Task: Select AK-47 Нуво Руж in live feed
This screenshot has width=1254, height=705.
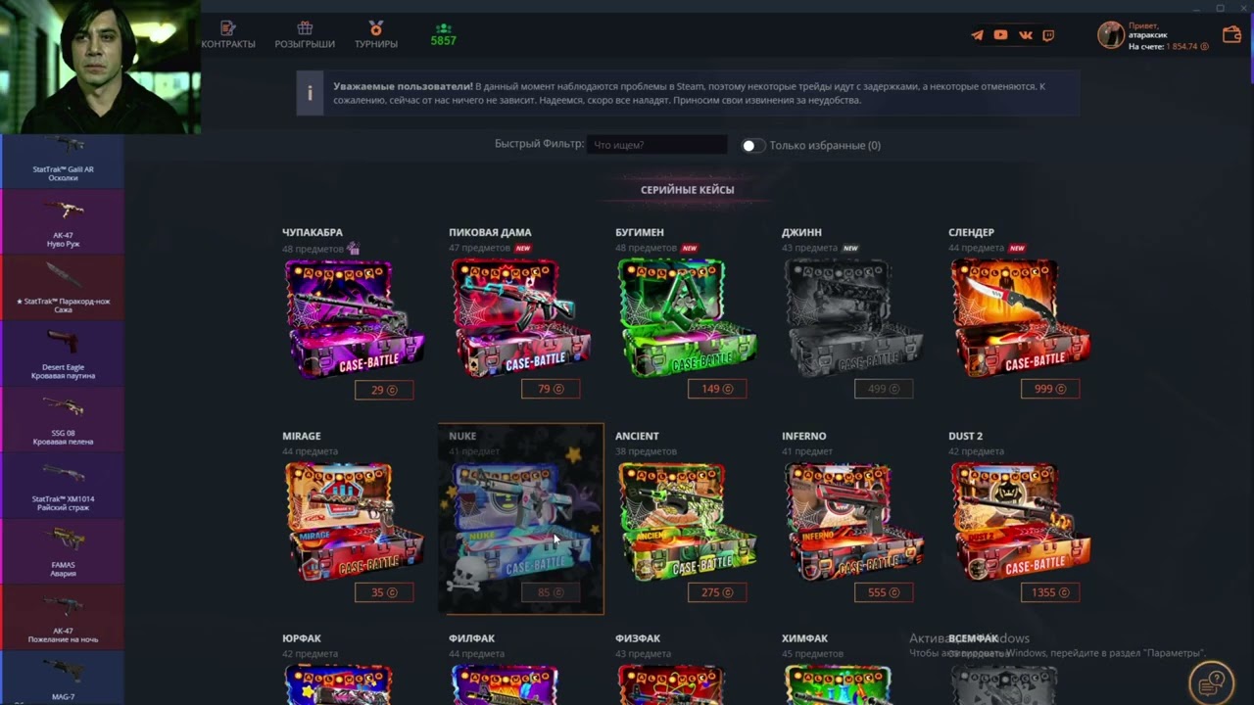Action: (63, 222)
